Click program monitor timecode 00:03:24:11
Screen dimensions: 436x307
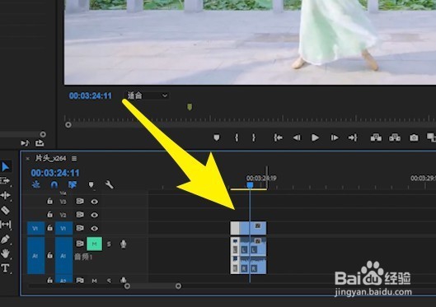click(x=91, y=95)
